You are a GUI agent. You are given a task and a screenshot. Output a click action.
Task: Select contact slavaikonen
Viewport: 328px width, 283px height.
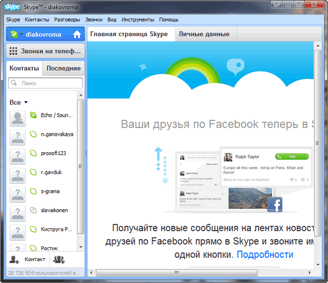coord(54,210)
